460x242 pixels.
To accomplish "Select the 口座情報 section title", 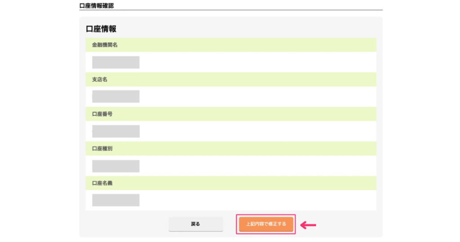I will [x=101, y=29].
